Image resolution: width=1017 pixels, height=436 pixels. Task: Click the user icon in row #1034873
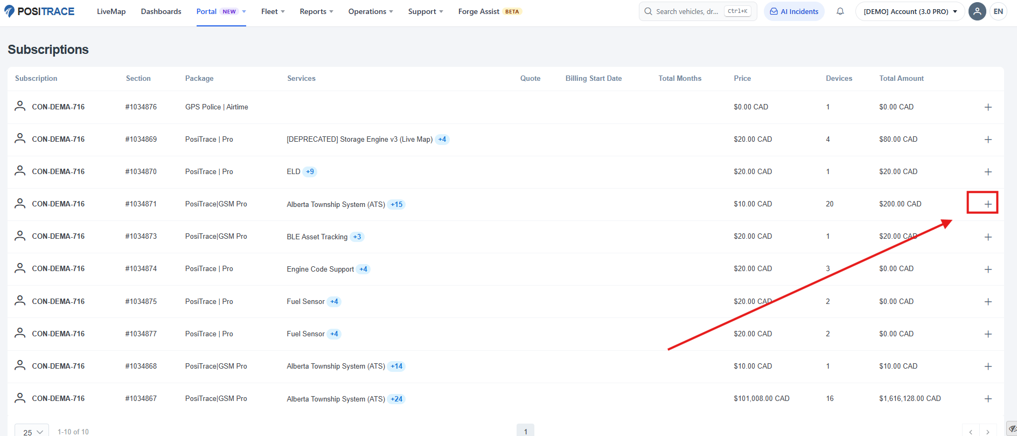pos(20,235)
